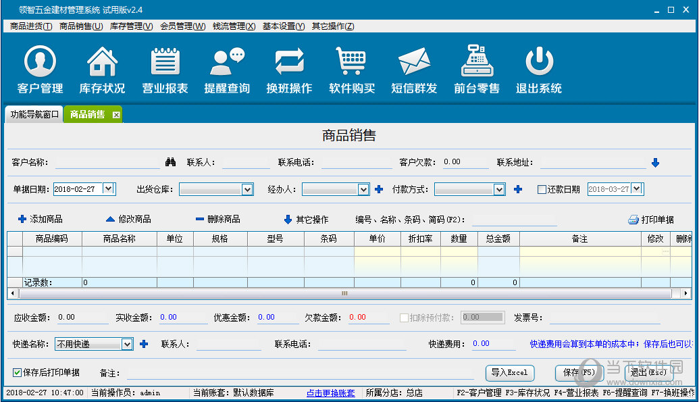Image resolution: width=699 pixels, height=402 pixels.
Task: Open 付款方式 dropdown
Action: [x=499, y=190]
